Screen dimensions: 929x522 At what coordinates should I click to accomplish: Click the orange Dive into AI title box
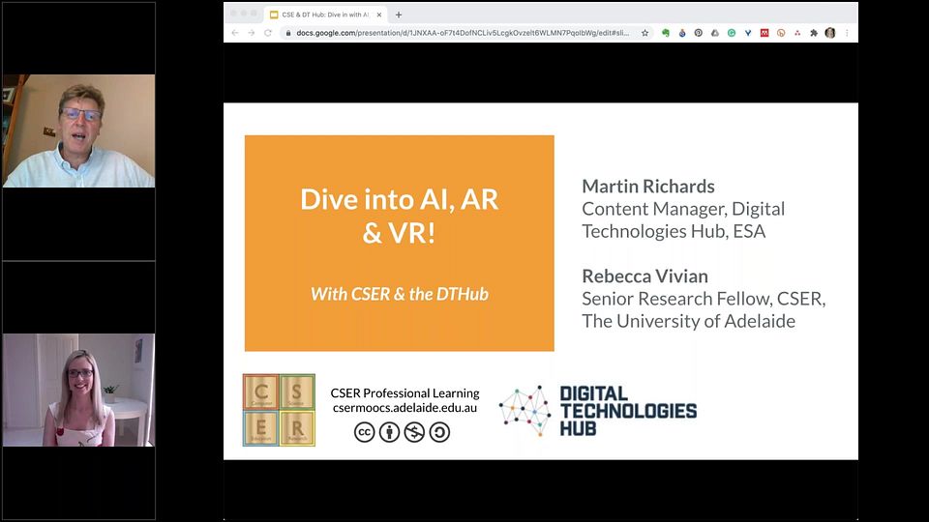[x=399, y=243]
